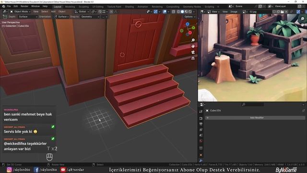
Task: Switch to the Layout workspace tab
Action: coord(58,7)
